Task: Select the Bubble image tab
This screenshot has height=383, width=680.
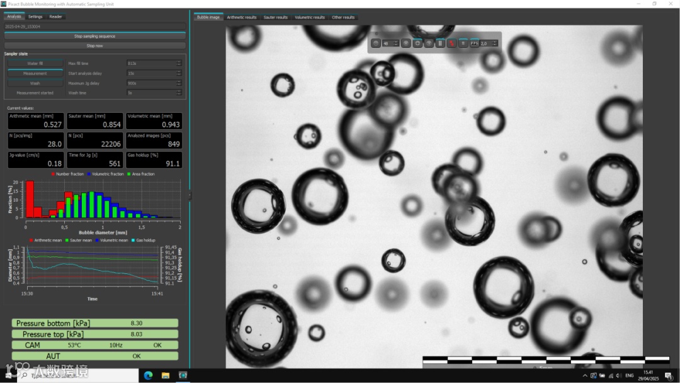Action: point(208,18)
